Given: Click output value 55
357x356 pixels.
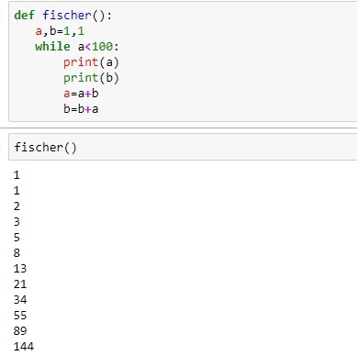Looking at the screenshot, I should pos(20,316).
